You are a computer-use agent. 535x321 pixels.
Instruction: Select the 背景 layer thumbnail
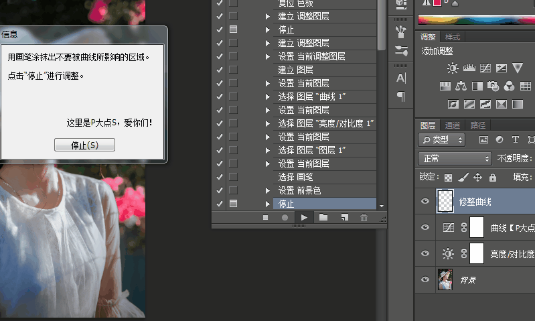(445, 279)
